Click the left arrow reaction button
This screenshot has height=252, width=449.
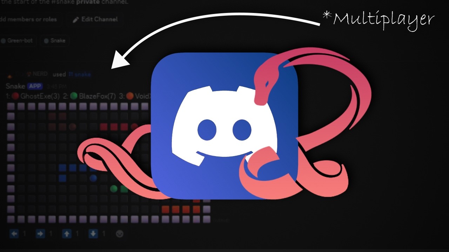pyautogui.click(x=18, y=234)
